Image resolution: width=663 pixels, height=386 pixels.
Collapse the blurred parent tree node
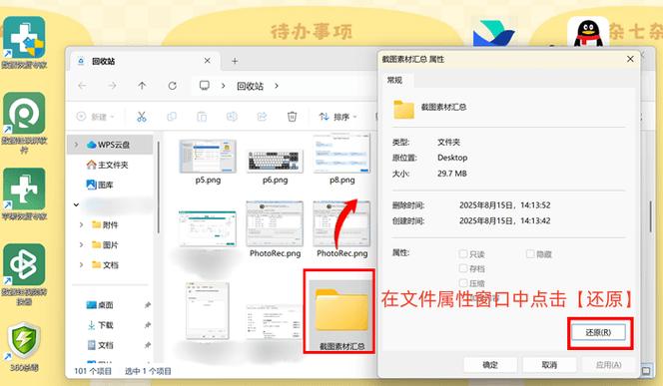tap(76, 204)
